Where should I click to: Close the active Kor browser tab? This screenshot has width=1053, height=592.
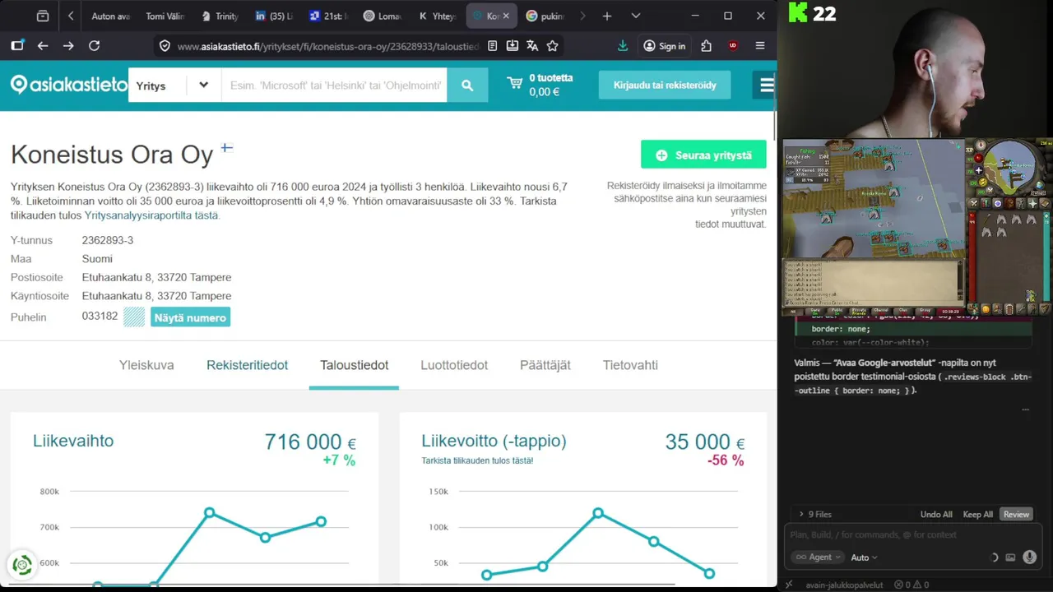pyautogui.click(x=505, y=16)
